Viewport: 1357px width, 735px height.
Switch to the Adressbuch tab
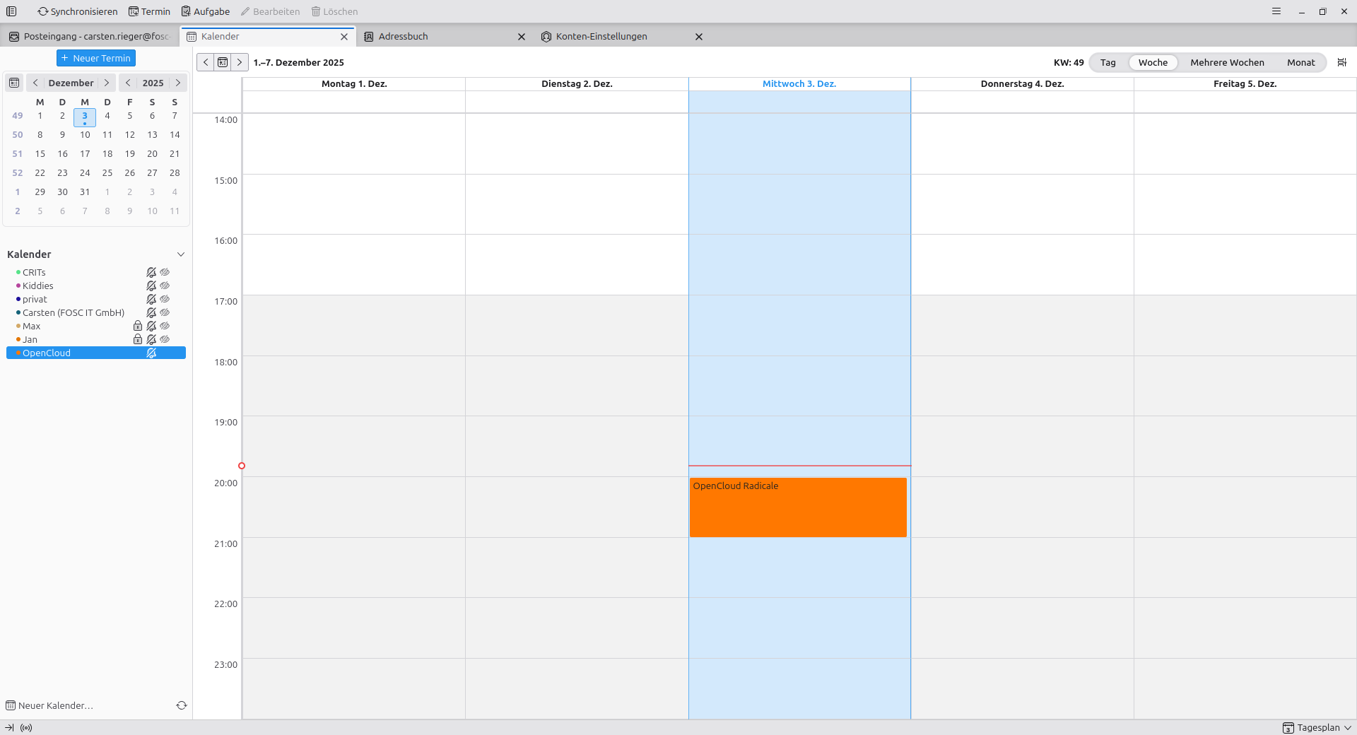pos(403,37)
